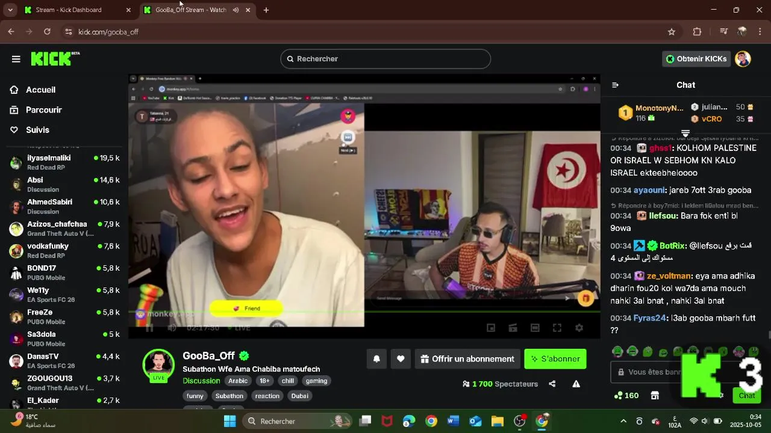The height and width of the screenshot is (433, 771).
Task: Enter fullscreen on the stream player
Action: pos(557,328)
